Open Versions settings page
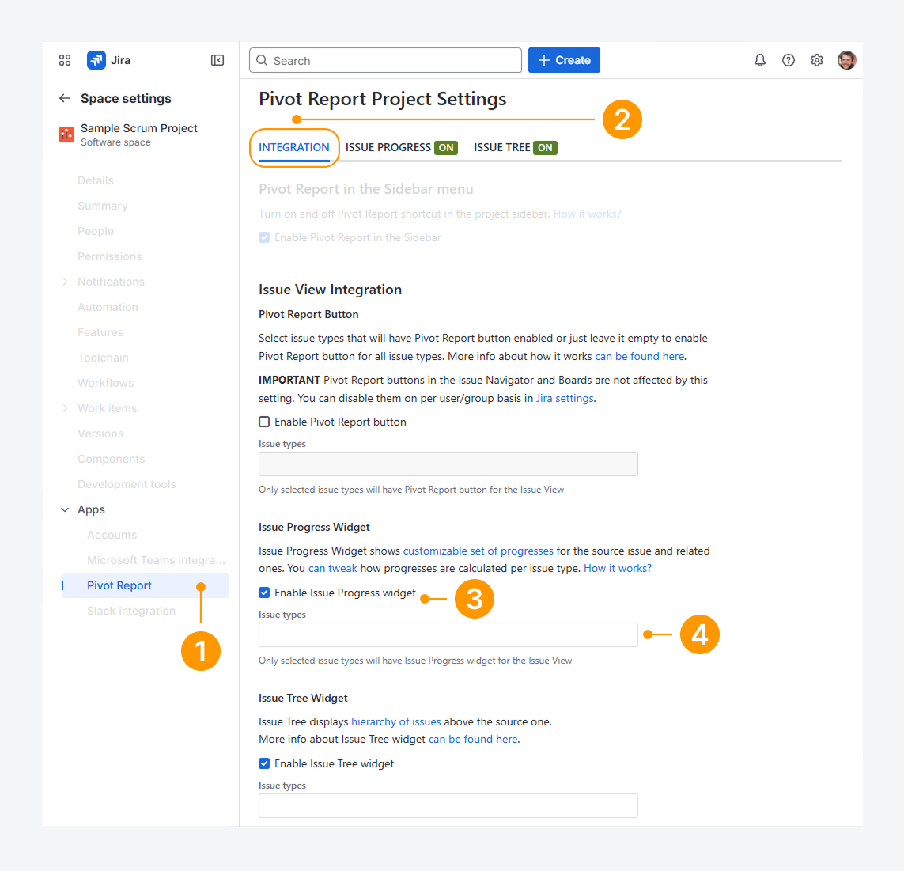Screen dimensions: 904x871 click(x=100, y=434)
